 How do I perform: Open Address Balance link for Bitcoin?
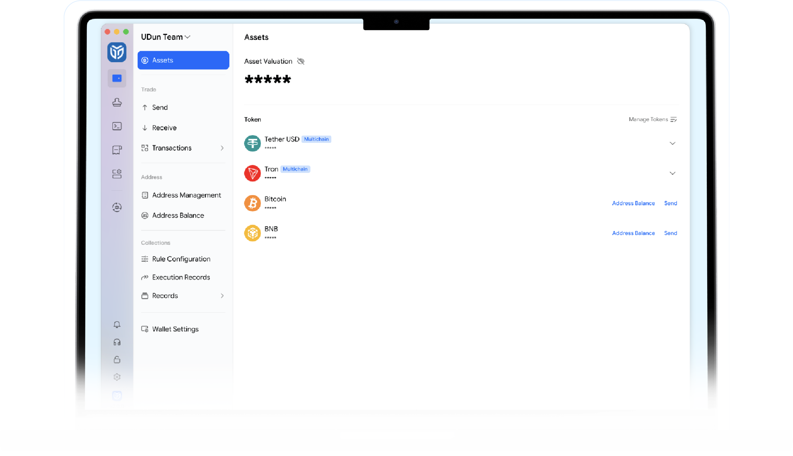click(x=633, y=203)
